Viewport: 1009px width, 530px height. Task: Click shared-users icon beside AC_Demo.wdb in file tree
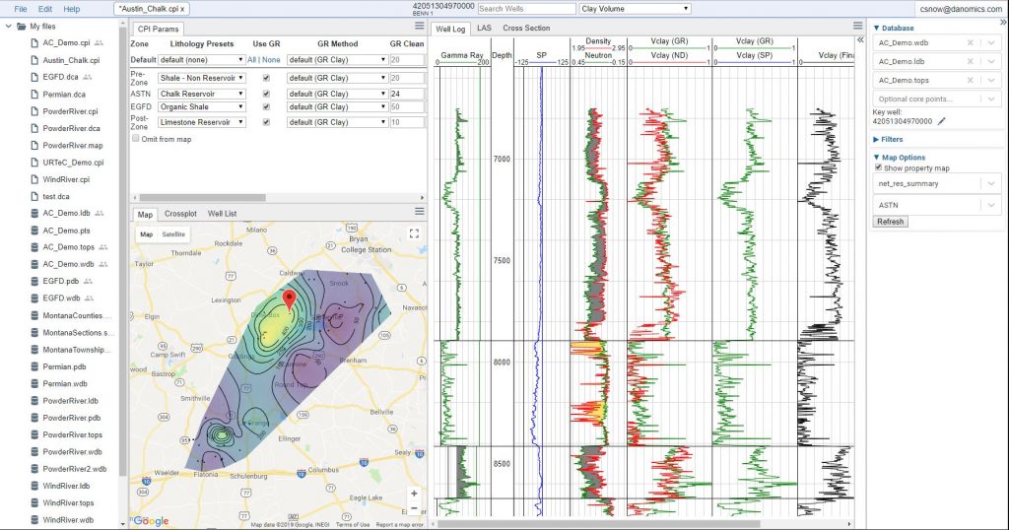pyautogui.click(x=102, y=264)
